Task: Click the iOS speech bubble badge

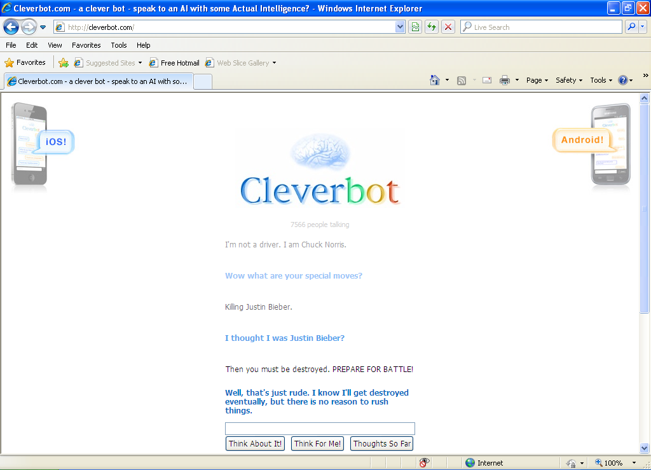Action: pyautogui.click(x=56, y=142)
